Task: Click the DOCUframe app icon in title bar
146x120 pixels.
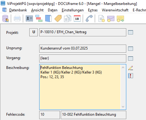Action: [3, 3]
